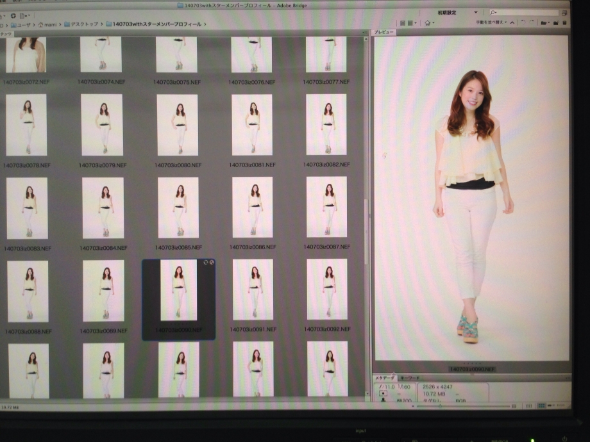Viewport: 590px width, 442px height.
Task: Open thumbnail quality options square icon
Action: click(x=412, y=23)
